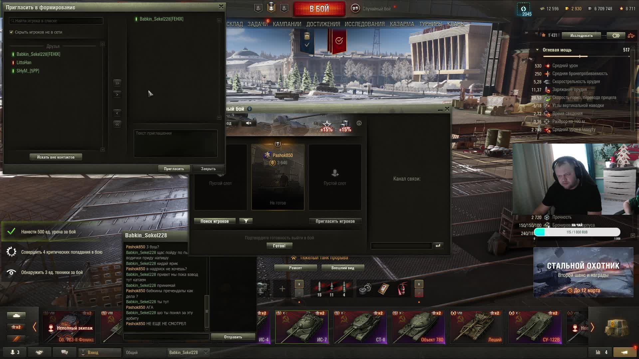Open the ИССЛЕДОВАНИЯ menu tab

point(364,24)
